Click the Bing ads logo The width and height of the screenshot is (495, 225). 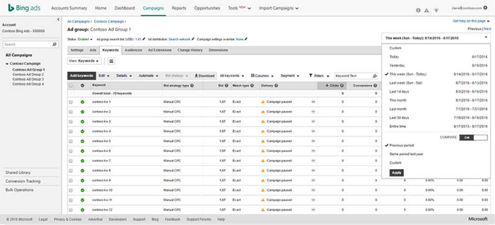tap(24, 8)
